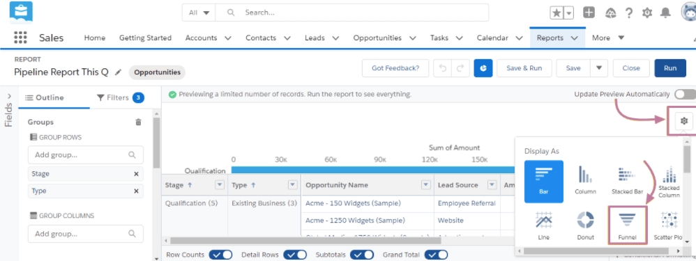696x261 pixels.
Task: Open the App Launcher grid icon
Action: coord(20,38)
